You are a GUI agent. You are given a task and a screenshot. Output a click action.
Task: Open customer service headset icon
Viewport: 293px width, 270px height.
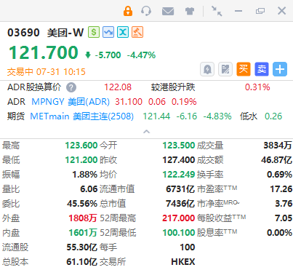(x=146, y=11)
